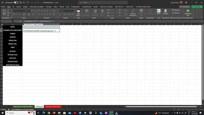Open the Power Pivot tab
Image resolution: width=204 pixels, height=115 pixels.
[x=130, y=7]
